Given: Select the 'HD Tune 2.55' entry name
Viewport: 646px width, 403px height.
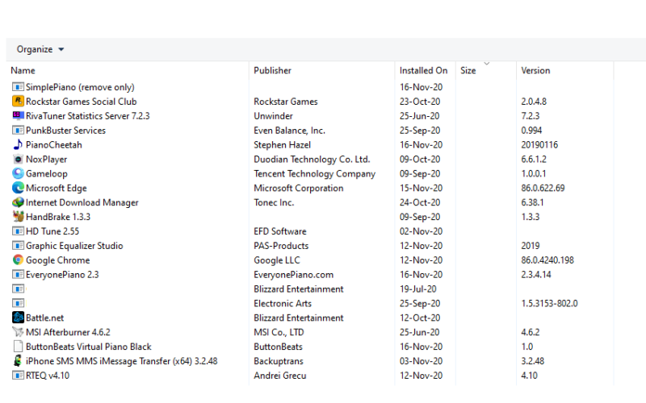Looking at the screenshot, I should [52, 231].
